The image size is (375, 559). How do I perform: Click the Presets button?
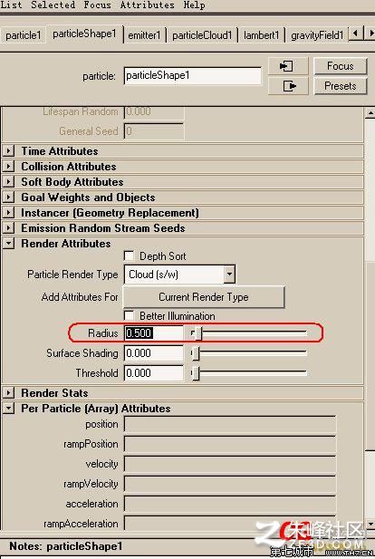coord(340,86)
